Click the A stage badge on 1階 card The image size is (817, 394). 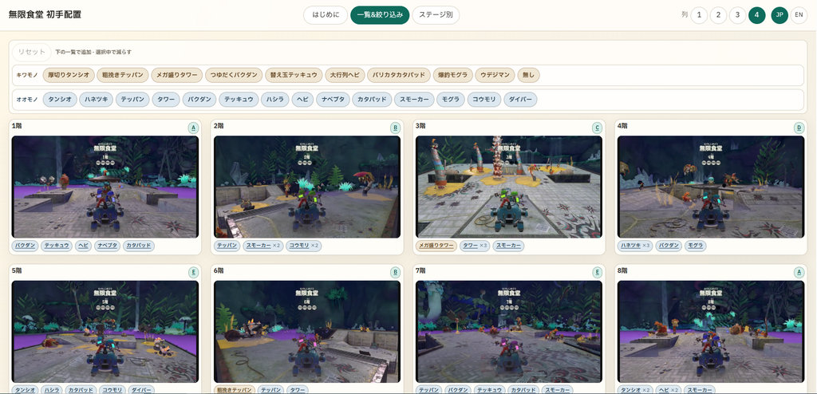tap(193, 128)
